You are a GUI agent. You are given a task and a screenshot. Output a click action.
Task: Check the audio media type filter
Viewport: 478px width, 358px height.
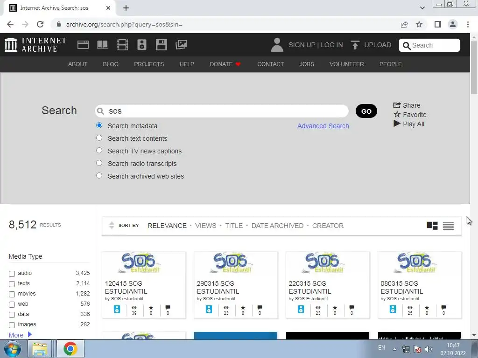coord(12,274)
